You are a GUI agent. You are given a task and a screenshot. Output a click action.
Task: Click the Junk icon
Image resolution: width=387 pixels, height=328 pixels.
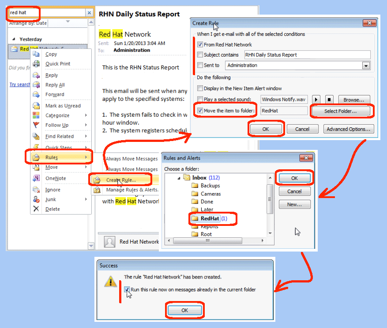point(36,199)
